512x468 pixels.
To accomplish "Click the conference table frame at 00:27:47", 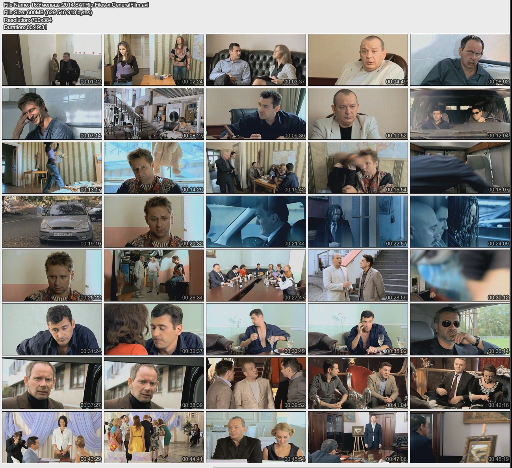I will click(x=256, y=276).
